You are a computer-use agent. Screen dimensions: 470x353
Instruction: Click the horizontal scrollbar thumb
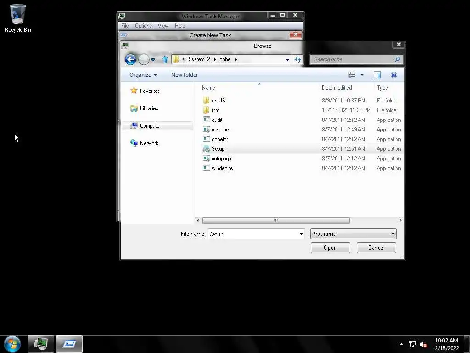coord(276,220)
